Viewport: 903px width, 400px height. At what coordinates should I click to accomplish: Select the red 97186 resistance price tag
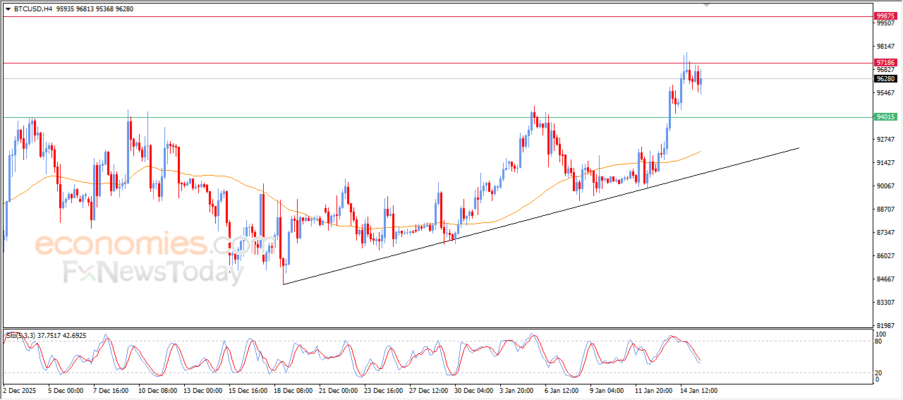tap(885, 63)
